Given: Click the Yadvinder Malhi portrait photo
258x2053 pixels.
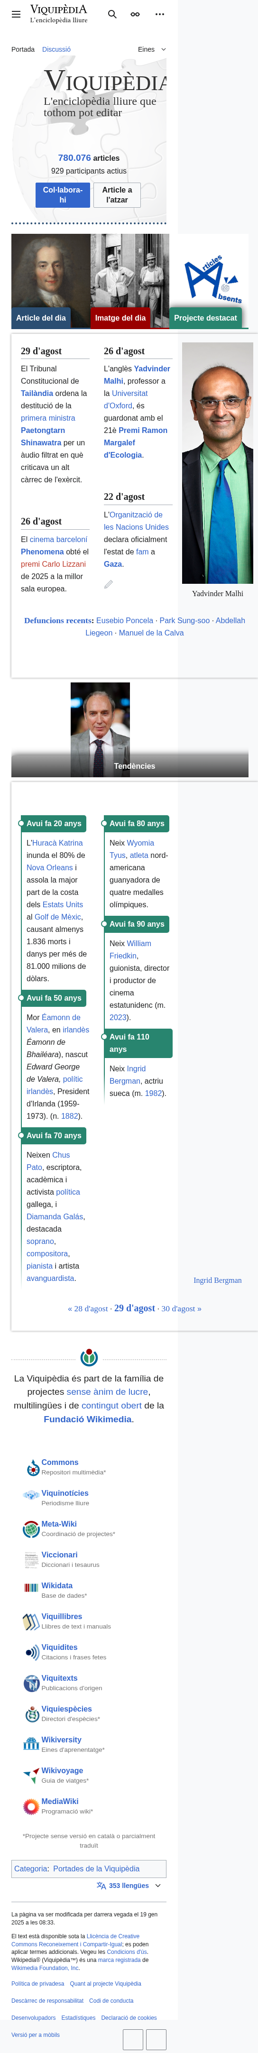Looking at the screenshot, I should point(217,463).
